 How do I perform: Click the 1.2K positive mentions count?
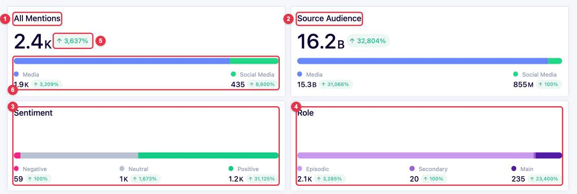tap(236, 179)
